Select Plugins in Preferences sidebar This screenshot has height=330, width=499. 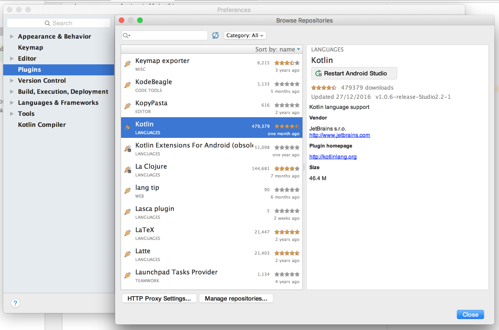[58, 69]
